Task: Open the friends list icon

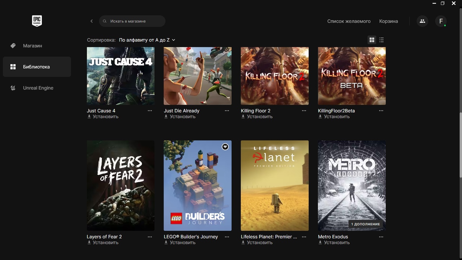Action: pos(422,21)
